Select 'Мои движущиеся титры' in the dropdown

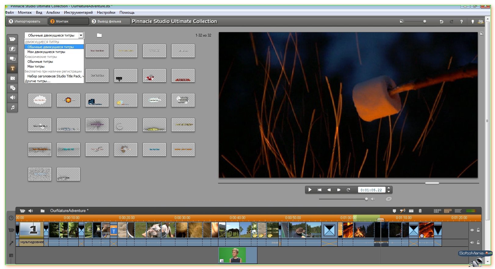tap(54, 52)
